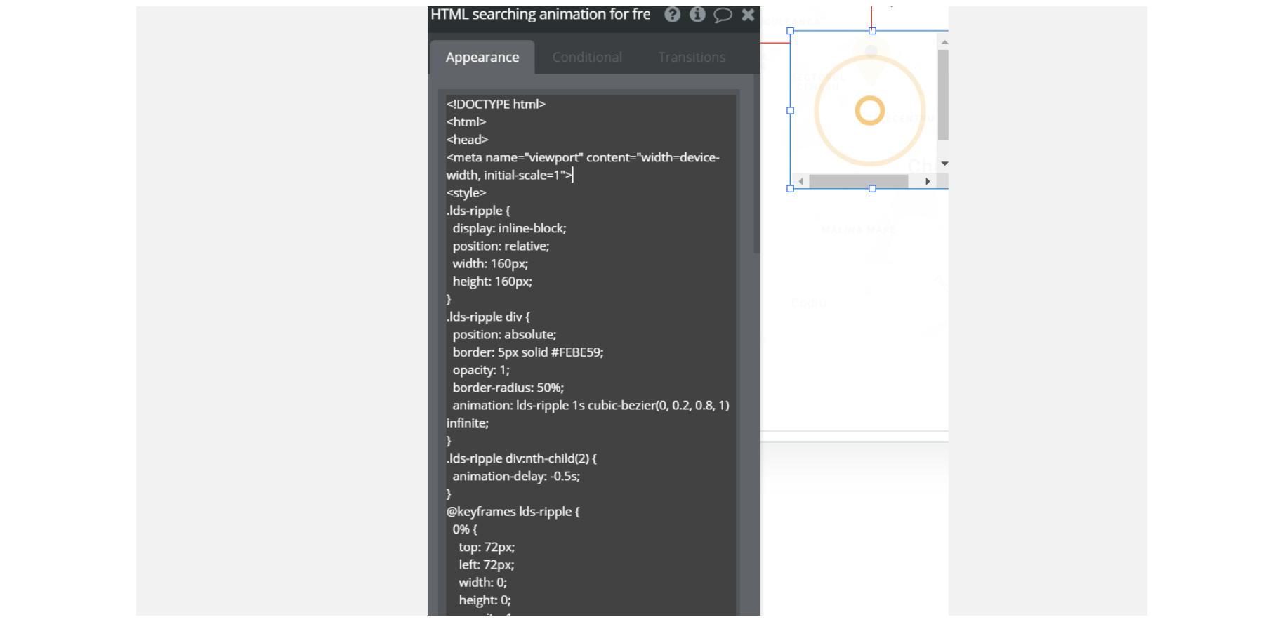This screenshot has height=622, width=1285.
Task: Click the element name title field
Action: (541, 15)
